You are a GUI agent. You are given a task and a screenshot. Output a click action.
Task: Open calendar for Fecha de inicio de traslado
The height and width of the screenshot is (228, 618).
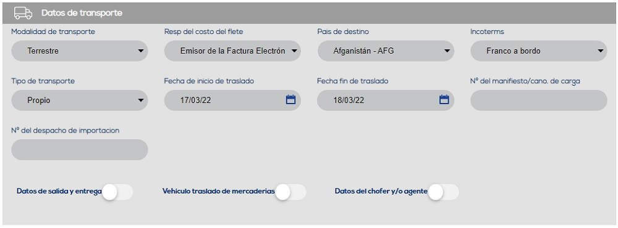click(290, 100)
